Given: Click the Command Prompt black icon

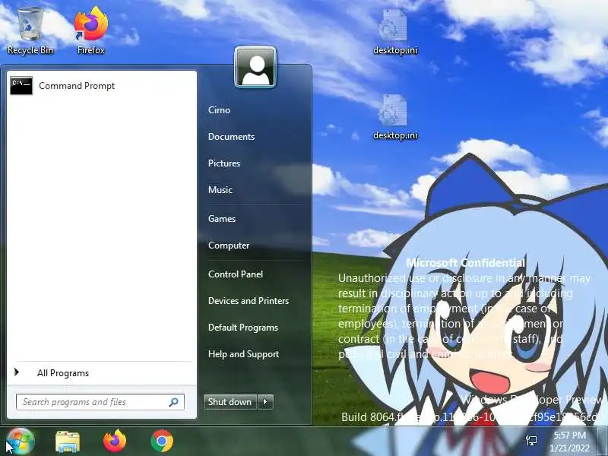Looking at the screenshot, I should 21,86.
